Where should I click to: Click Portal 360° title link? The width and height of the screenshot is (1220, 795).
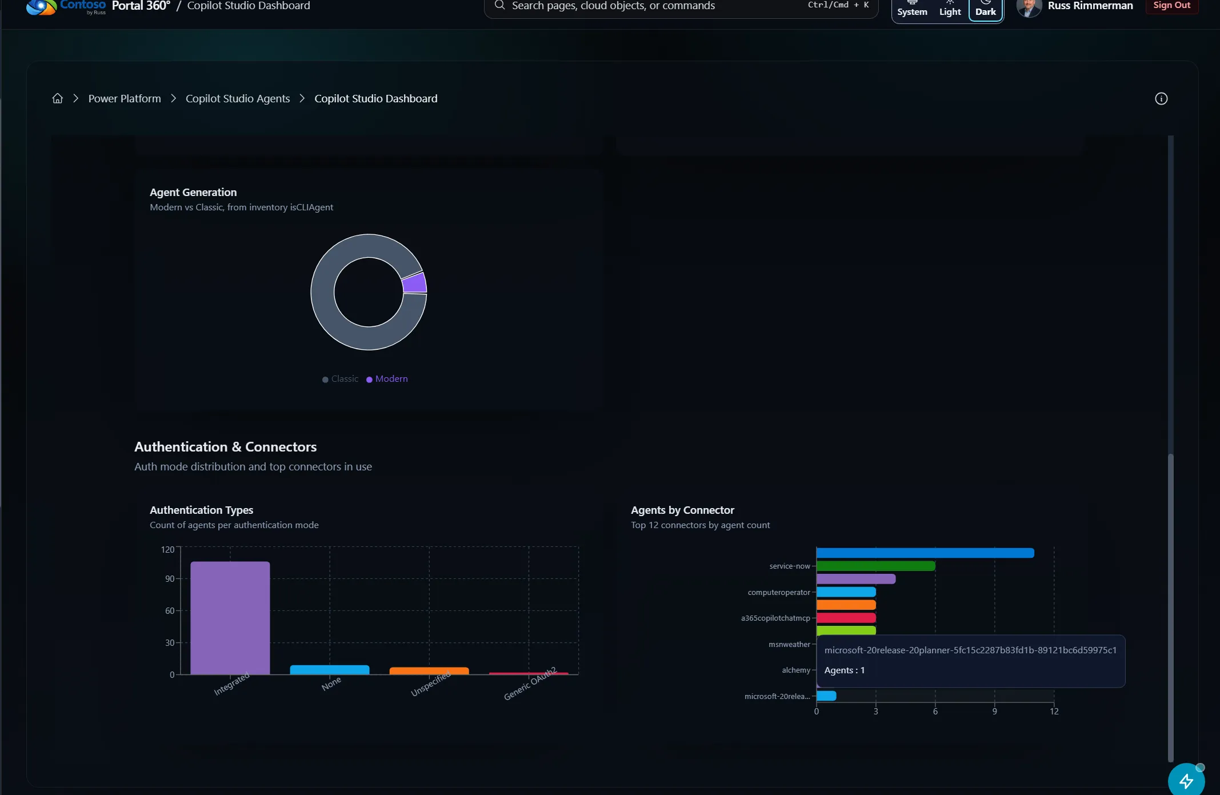tap(141, 6)
